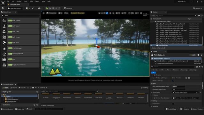Image resolution: width=204 pixels, height=115 pixels.
Task: Open the Platforms dropdown
Action: click(x=69, y=8)
